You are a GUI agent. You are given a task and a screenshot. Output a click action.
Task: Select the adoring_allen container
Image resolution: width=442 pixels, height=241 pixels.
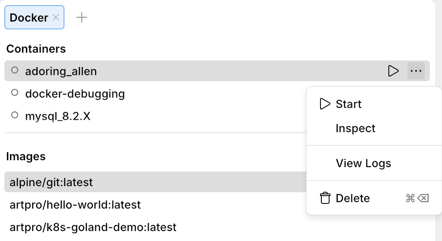tap(61, 71)
